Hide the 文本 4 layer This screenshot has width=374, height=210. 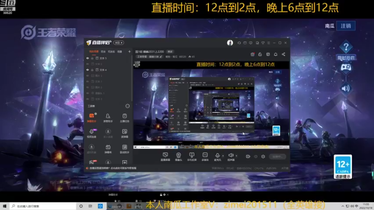[x=87, y=70]
